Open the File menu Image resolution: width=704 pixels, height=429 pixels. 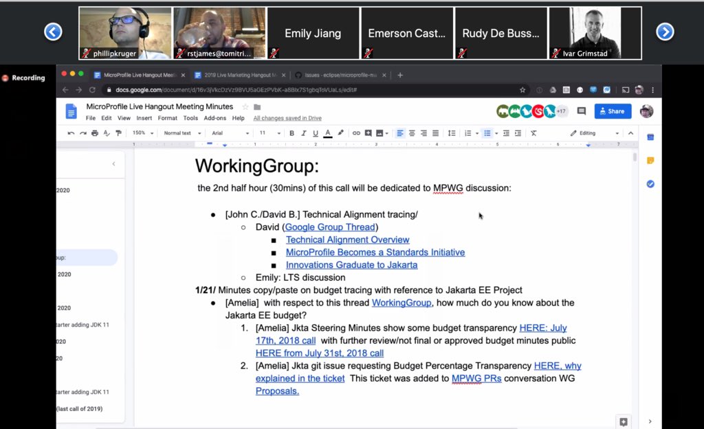pos(91,118)
